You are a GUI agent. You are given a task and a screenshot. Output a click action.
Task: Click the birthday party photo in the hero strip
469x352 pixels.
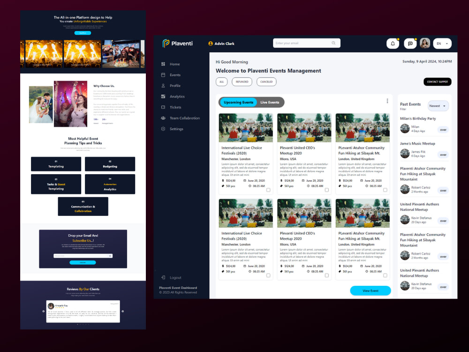121,54
